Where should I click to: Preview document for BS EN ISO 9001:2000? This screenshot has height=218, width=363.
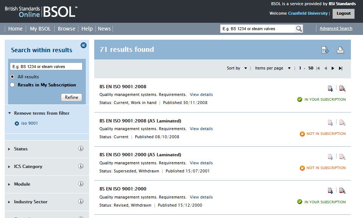point(342,190)
